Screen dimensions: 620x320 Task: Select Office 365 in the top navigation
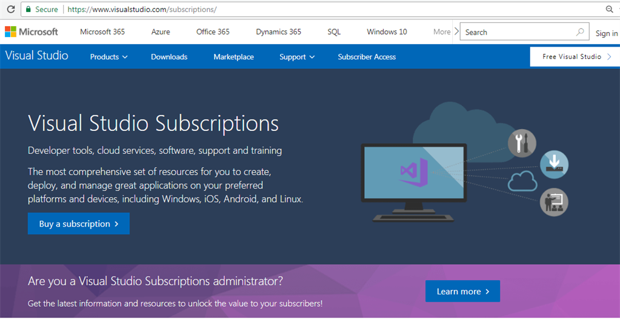click(x=213, y=32)
